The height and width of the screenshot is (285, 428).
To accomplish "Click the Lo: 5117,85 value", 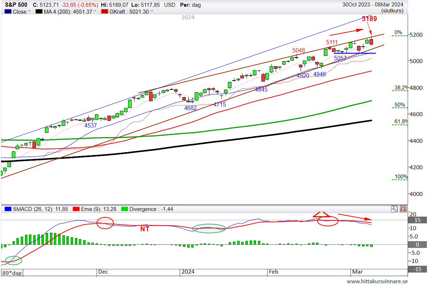I will coord(145,5).
